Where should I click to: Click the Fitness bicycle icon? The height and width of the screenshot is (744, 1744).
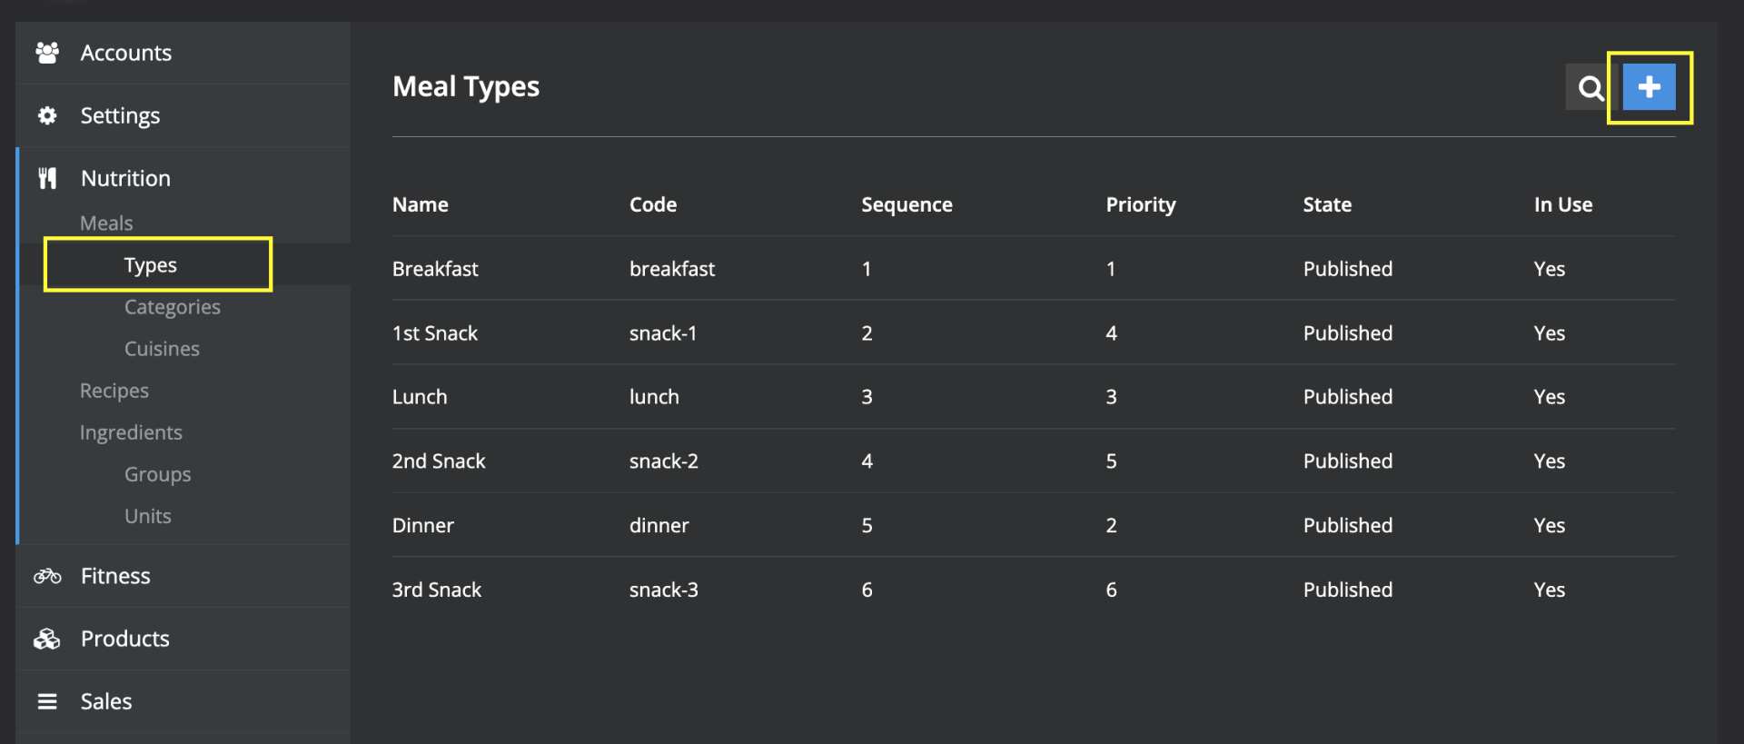tap(47, 576)
